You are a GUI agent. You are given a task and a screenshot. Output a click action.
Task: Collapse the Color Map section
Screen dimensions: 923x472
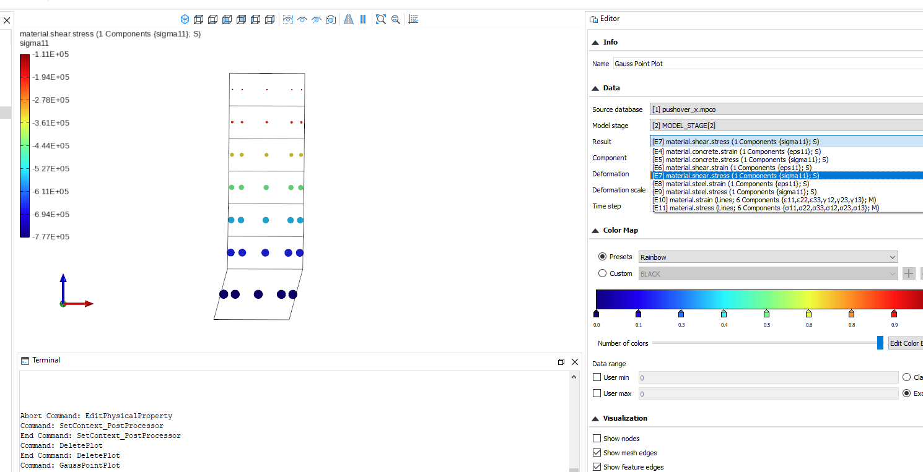[596, 230]
